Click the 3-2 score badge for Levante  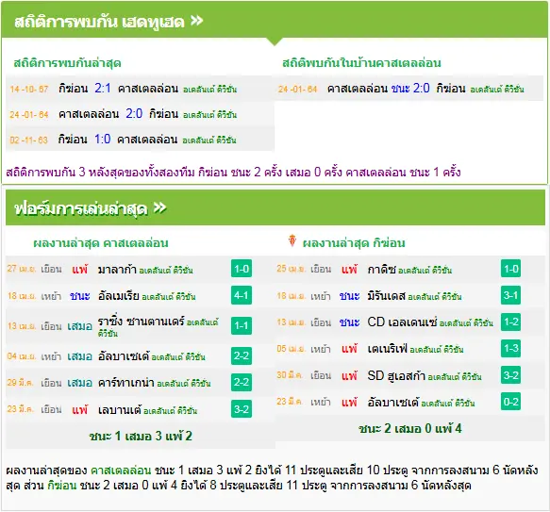pyautogui.click(x=242, y=409)
